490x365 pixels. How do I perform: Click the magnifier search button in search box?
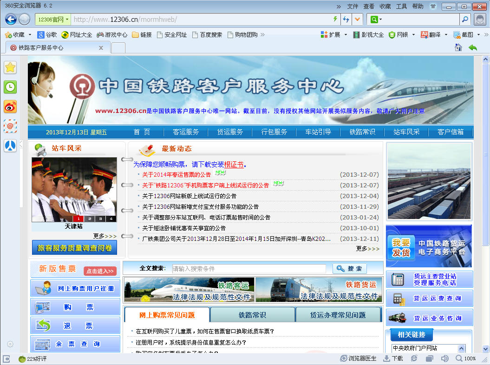[465, 20]
